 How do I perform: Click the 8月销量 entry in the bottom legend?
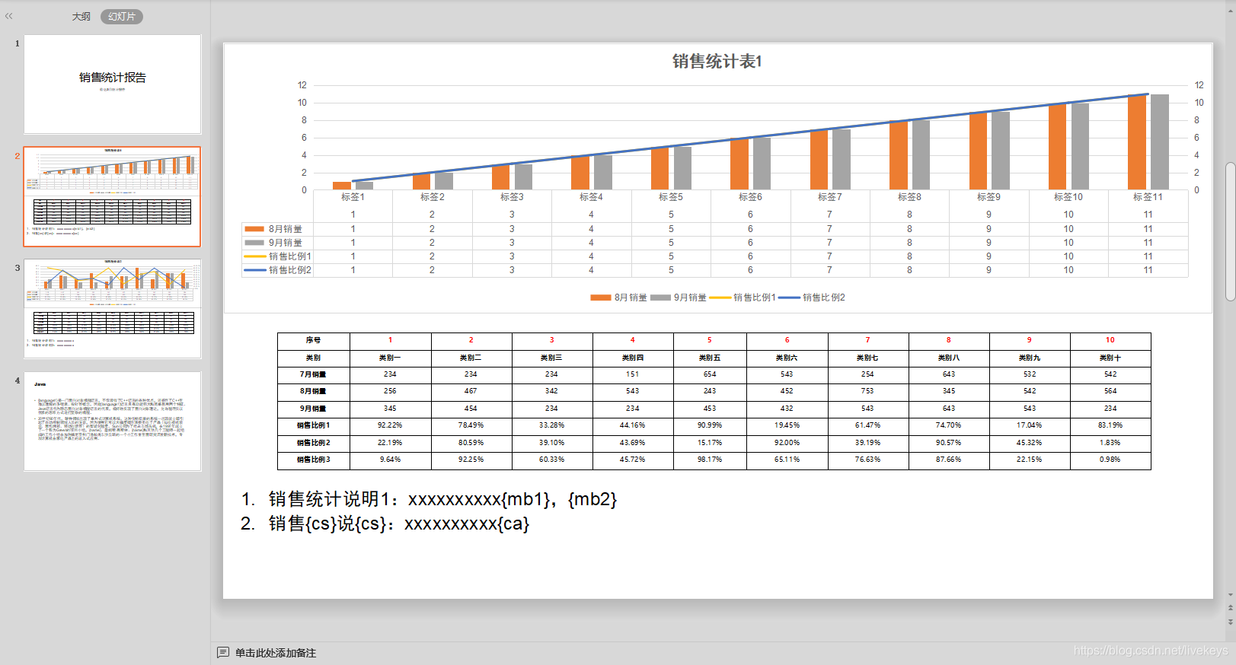[x=618, y=297]
